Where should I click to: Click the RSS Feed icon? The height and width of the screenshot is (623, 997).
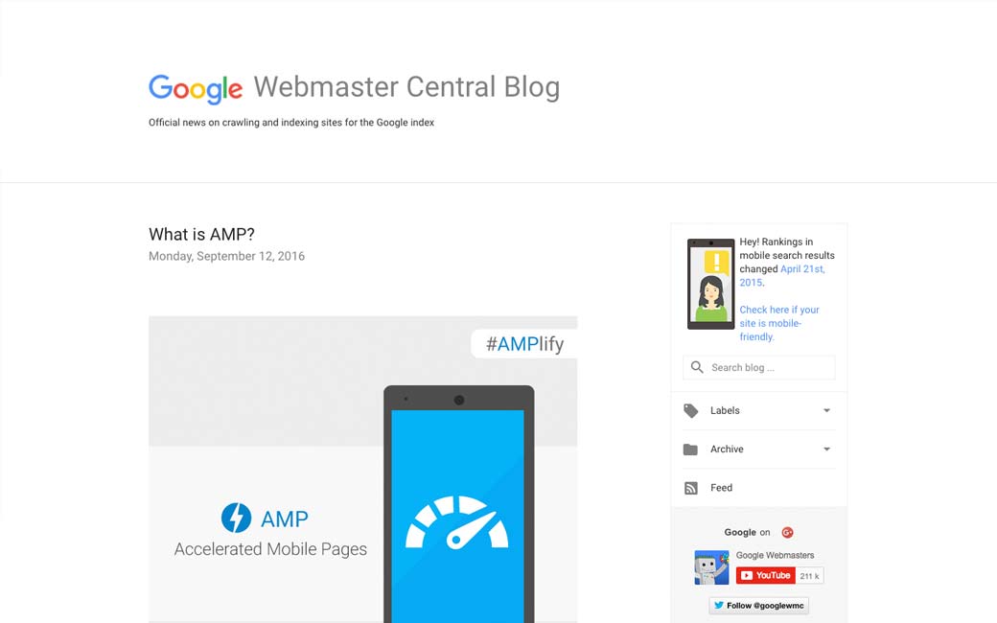click(690, 488)
